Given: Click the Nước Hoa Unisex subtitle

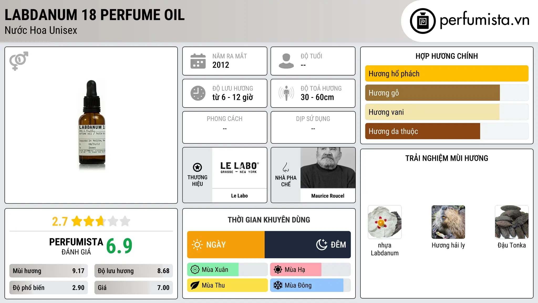Looking at the screenshot, I should tap(41, 30).
